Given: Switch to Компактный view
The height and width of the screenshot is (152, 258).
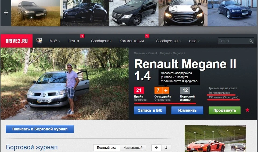Looking at the screenshot, I should point(133,148).
